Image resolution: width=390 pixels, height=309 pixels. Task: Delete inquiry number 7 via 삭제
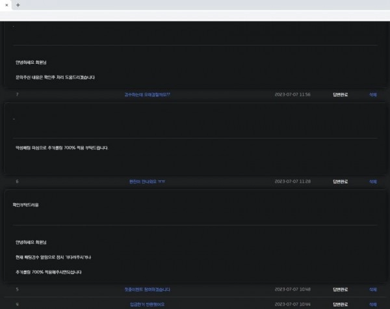click(x=373, y=94)
